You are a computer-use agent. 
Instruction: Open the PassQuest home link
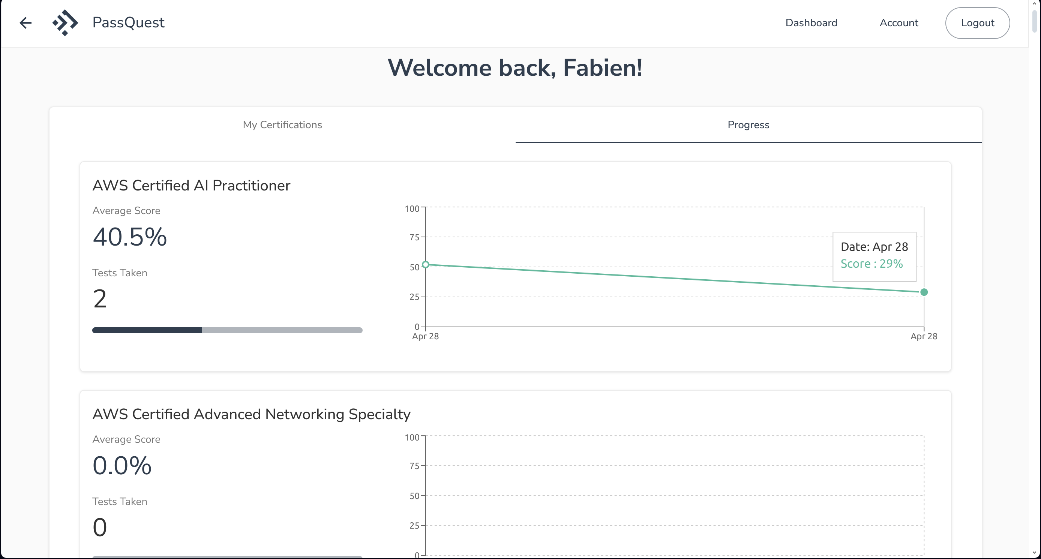pos(128,22)
